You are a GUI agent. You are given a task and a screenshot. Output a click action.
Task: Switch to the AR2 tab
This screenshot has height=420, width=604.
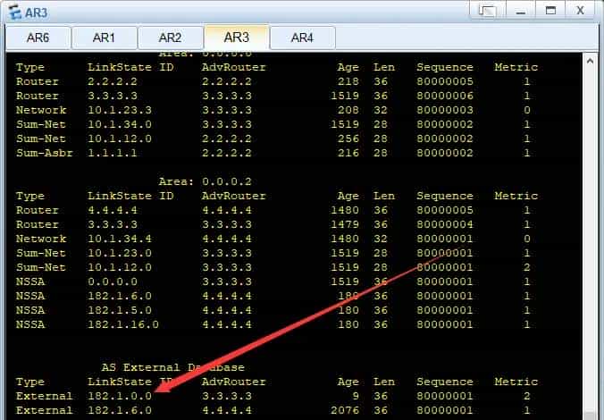point(170,38)
